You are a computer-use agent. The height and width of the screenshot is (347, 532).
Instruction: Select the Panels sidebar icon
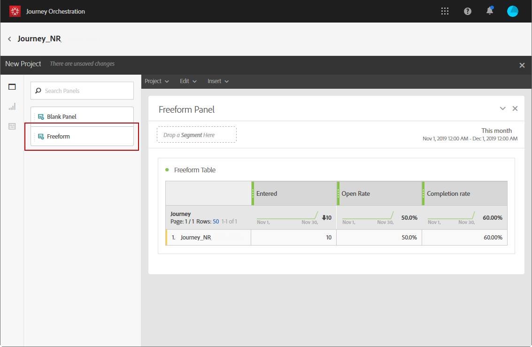(x=12, y=87)
